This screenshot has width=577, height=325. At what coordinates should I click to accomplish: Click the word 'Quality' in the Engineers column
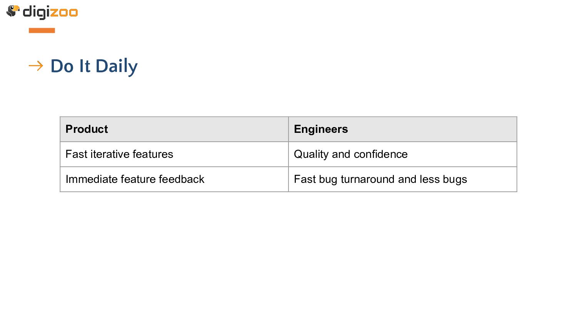(311, 155)
